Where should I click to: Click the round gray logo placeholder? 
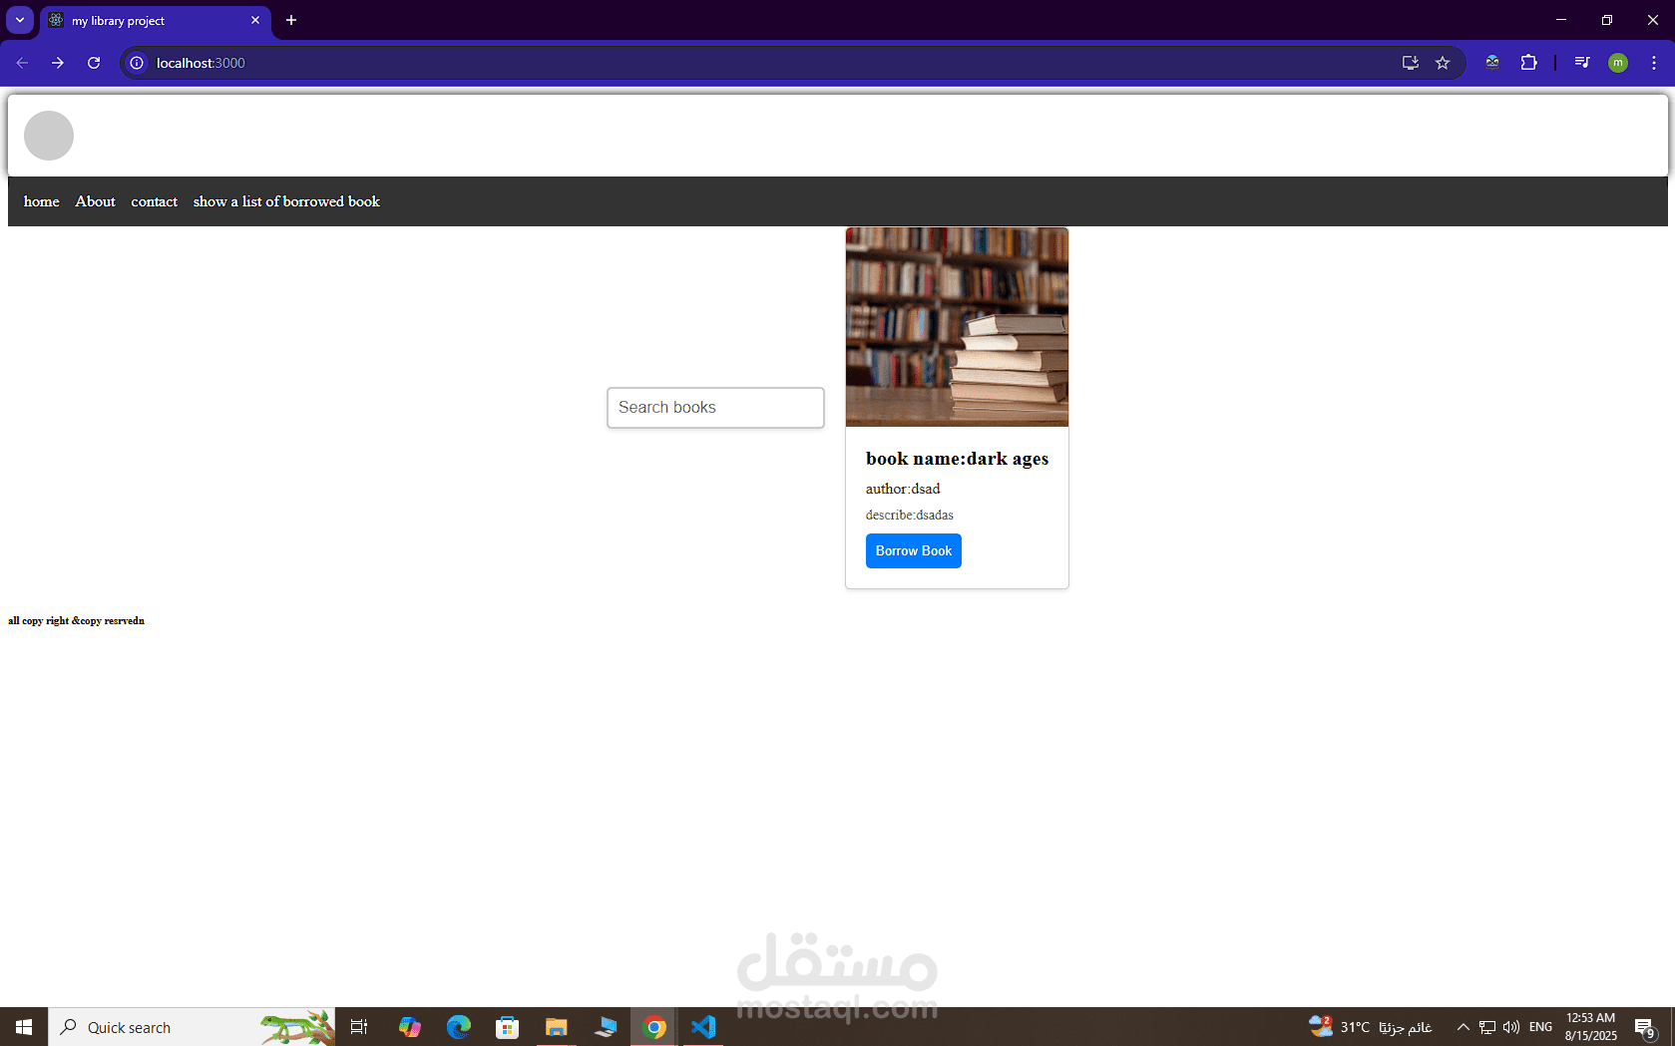[x=49, y=136]
